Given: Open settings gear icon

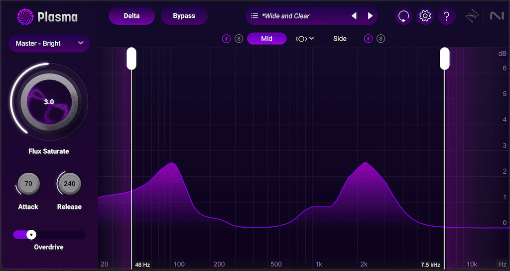Looking at the screenshot, I should (x=425, y=16).
